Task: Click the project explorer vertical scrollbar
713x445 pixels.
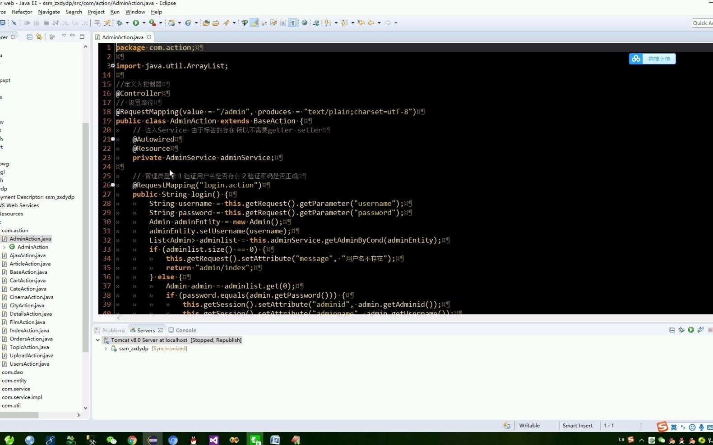Action: 85,237
